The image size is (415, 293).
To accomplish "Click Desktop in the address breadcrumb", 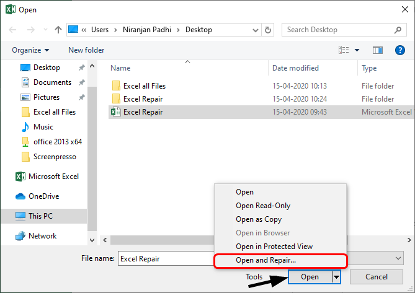I will click(199, 30).
